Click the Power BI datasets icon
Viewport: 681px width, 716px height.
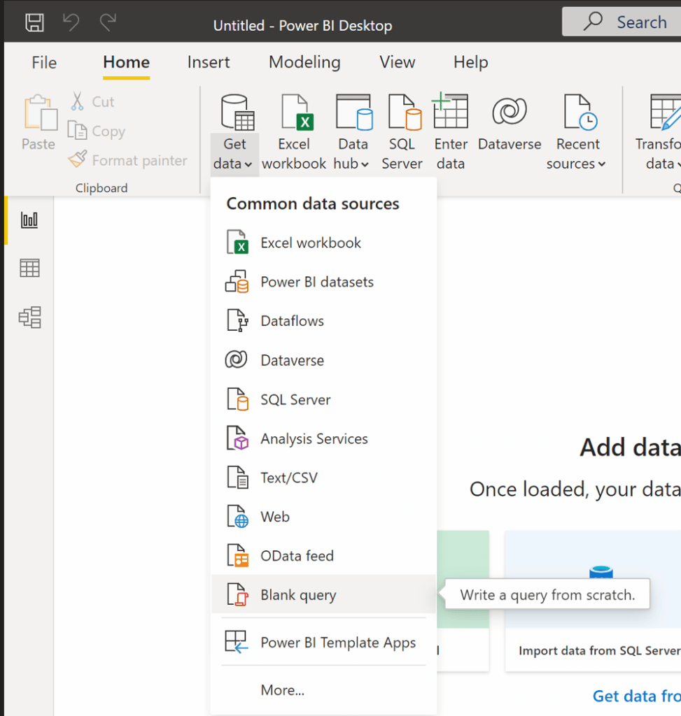[237, 281]
